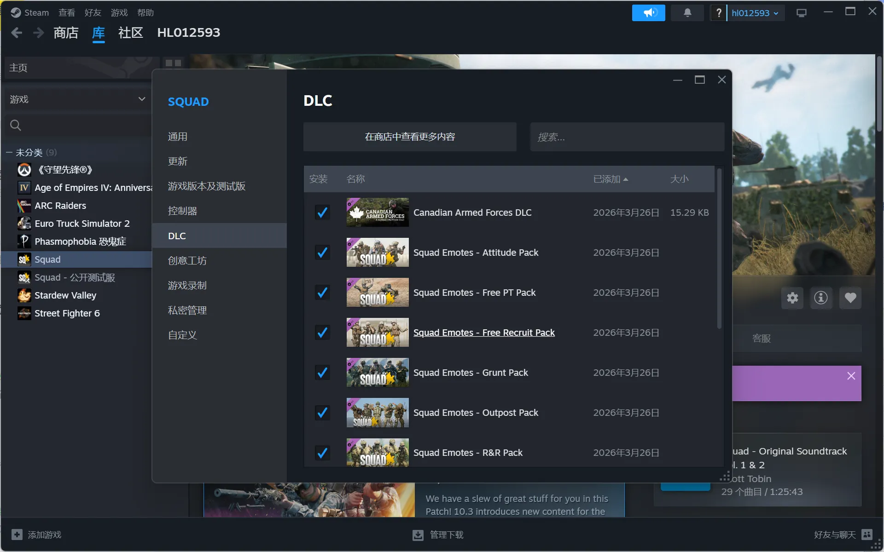
Task: Open Squad Emotes - Free Recruit Pack link
Action: [484, 333]
